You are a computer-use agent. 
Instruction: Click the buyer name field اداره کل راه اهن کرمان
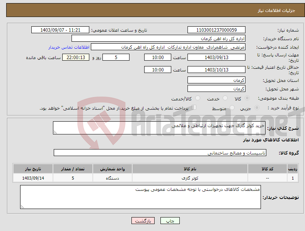tap(158, 39)
